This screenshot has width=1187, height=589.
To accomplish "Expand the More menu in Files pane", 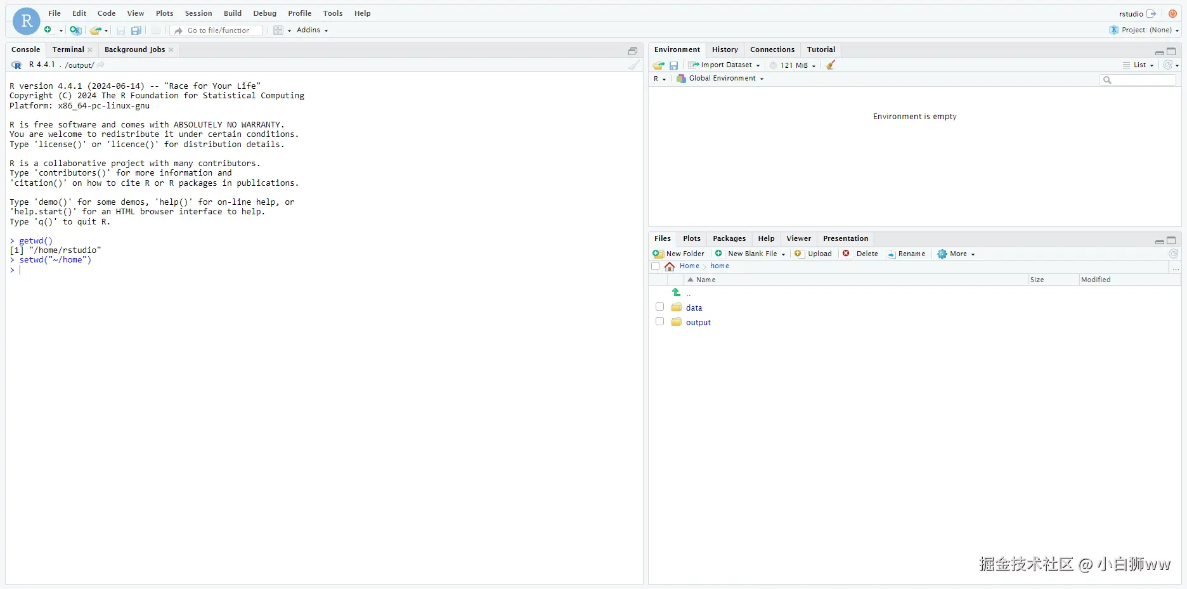I will coord(956,254).
